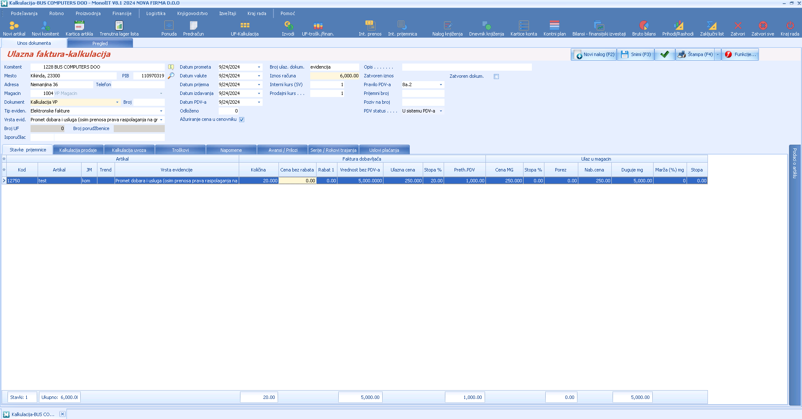The width and height of the screenshot is (802, 419).
Task: Open the Uslovi plaćanja tab
Action: (x=384, y=150)
